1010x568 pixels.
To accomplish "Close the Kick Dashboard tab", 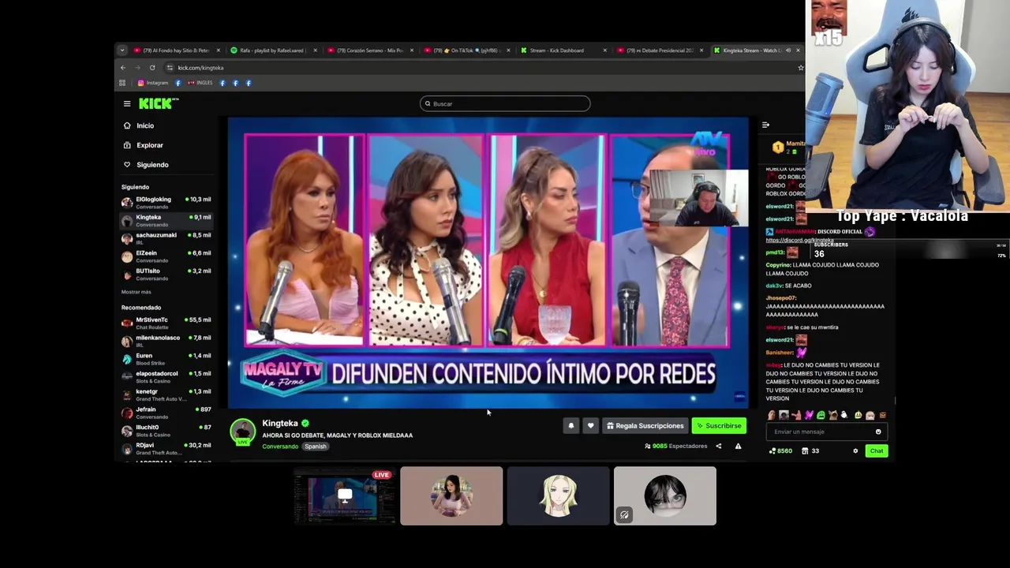I will [x=605, y=50].
